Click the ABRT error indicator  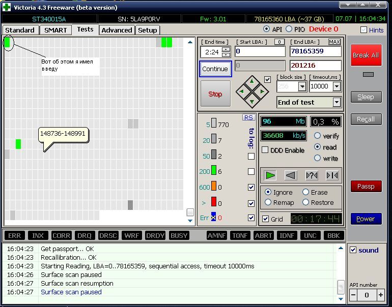[x=263, y=235]
